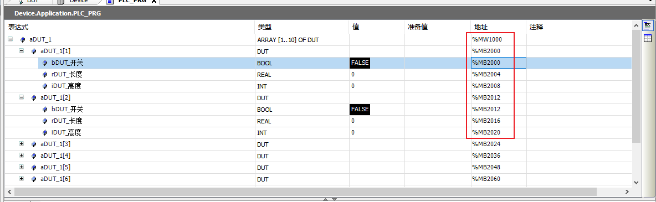Click the variable icon beside aDUT_1 root
656x202 pixels.
point(23,40)
